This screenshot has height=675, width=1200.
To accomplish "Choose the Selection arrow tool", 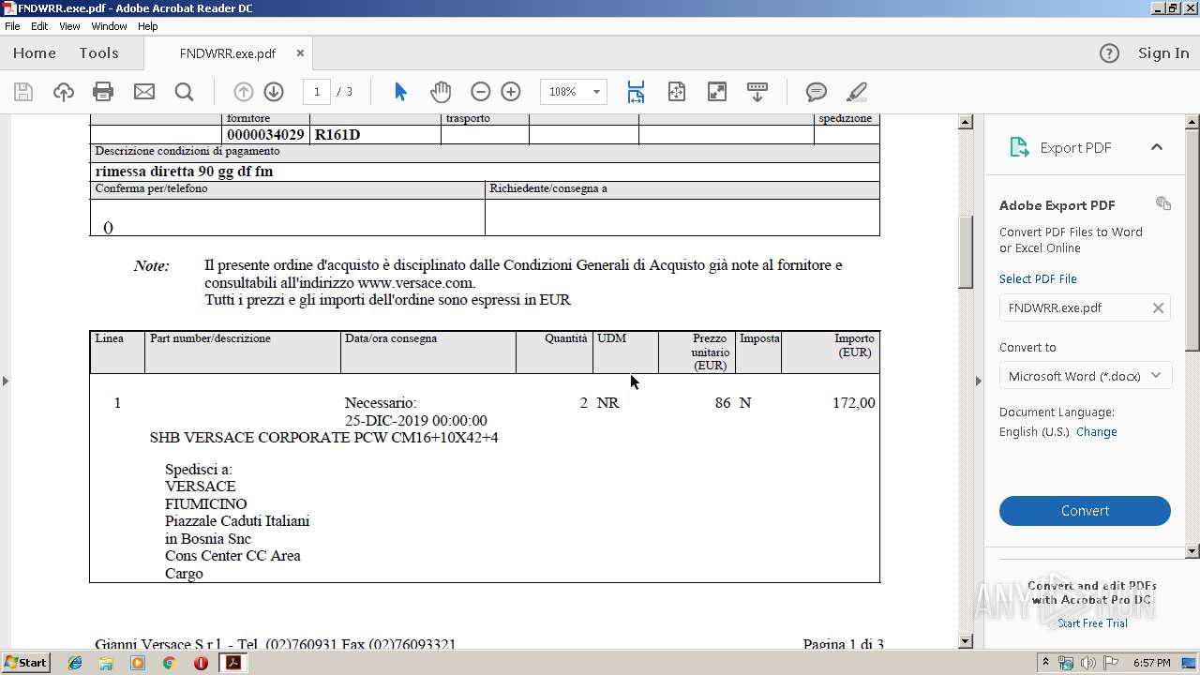I will 401,91.
